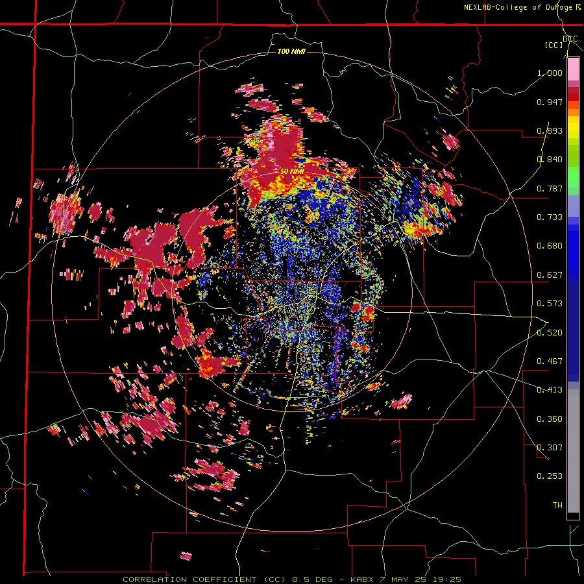This screenshot has height=584, width=584.
Task: Click the 0.787 scale value
Action: 550,188
